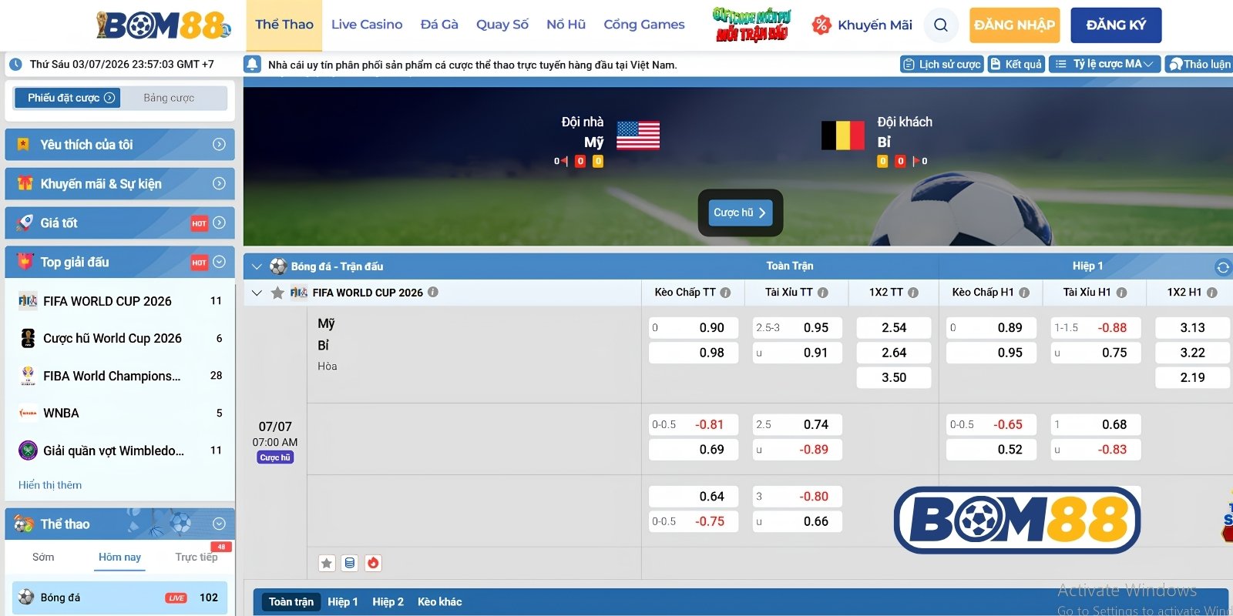This screenshot has width=1233, height=616.
Task: Open Nổ Hũ in the top navigation
Action: [566, 25]
